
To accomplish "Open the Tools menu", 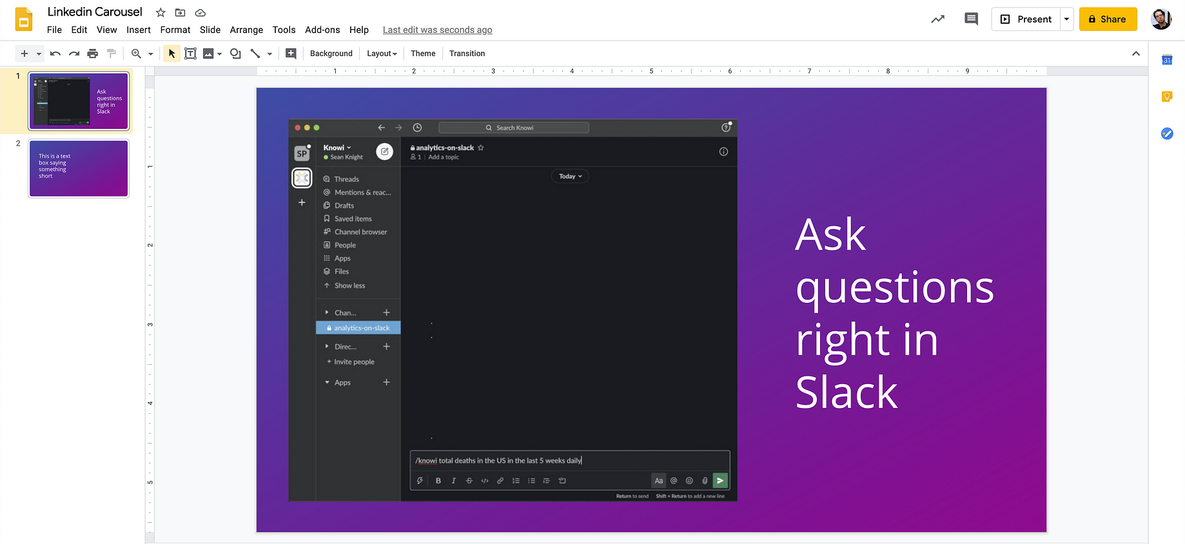I will coord(284,30).
